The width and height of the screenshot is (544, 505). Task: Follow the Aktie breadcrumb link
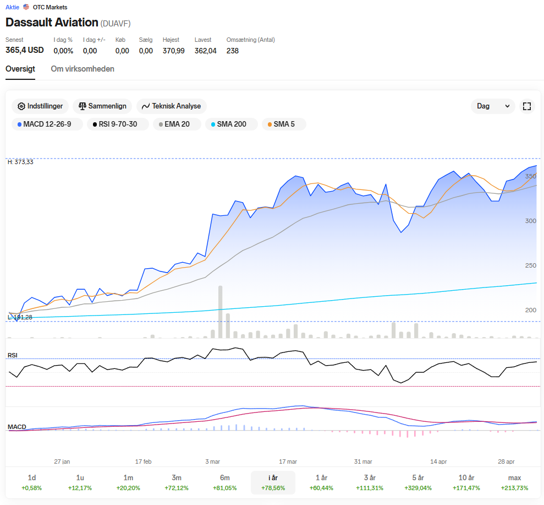click(x=12, y=7)
